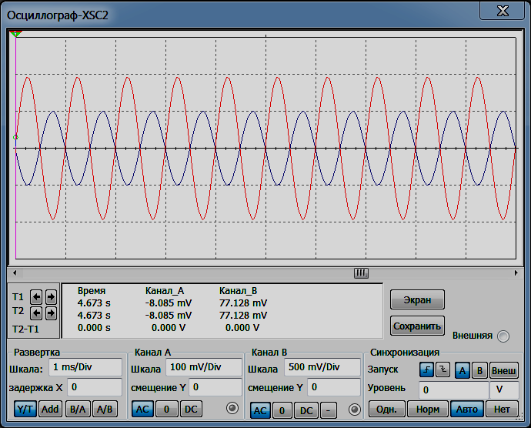This screenshot has height=428, width=531.
Task: Click the Экран button
Action: coord(417,299)
